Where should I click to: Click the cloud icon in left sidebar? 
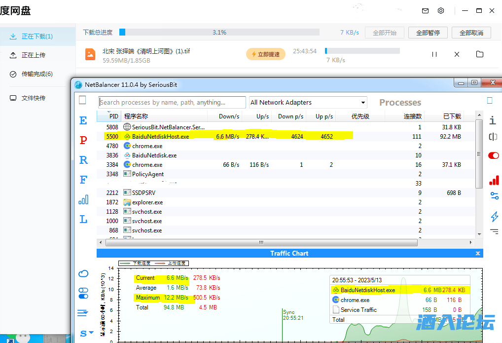pos(83,273)
